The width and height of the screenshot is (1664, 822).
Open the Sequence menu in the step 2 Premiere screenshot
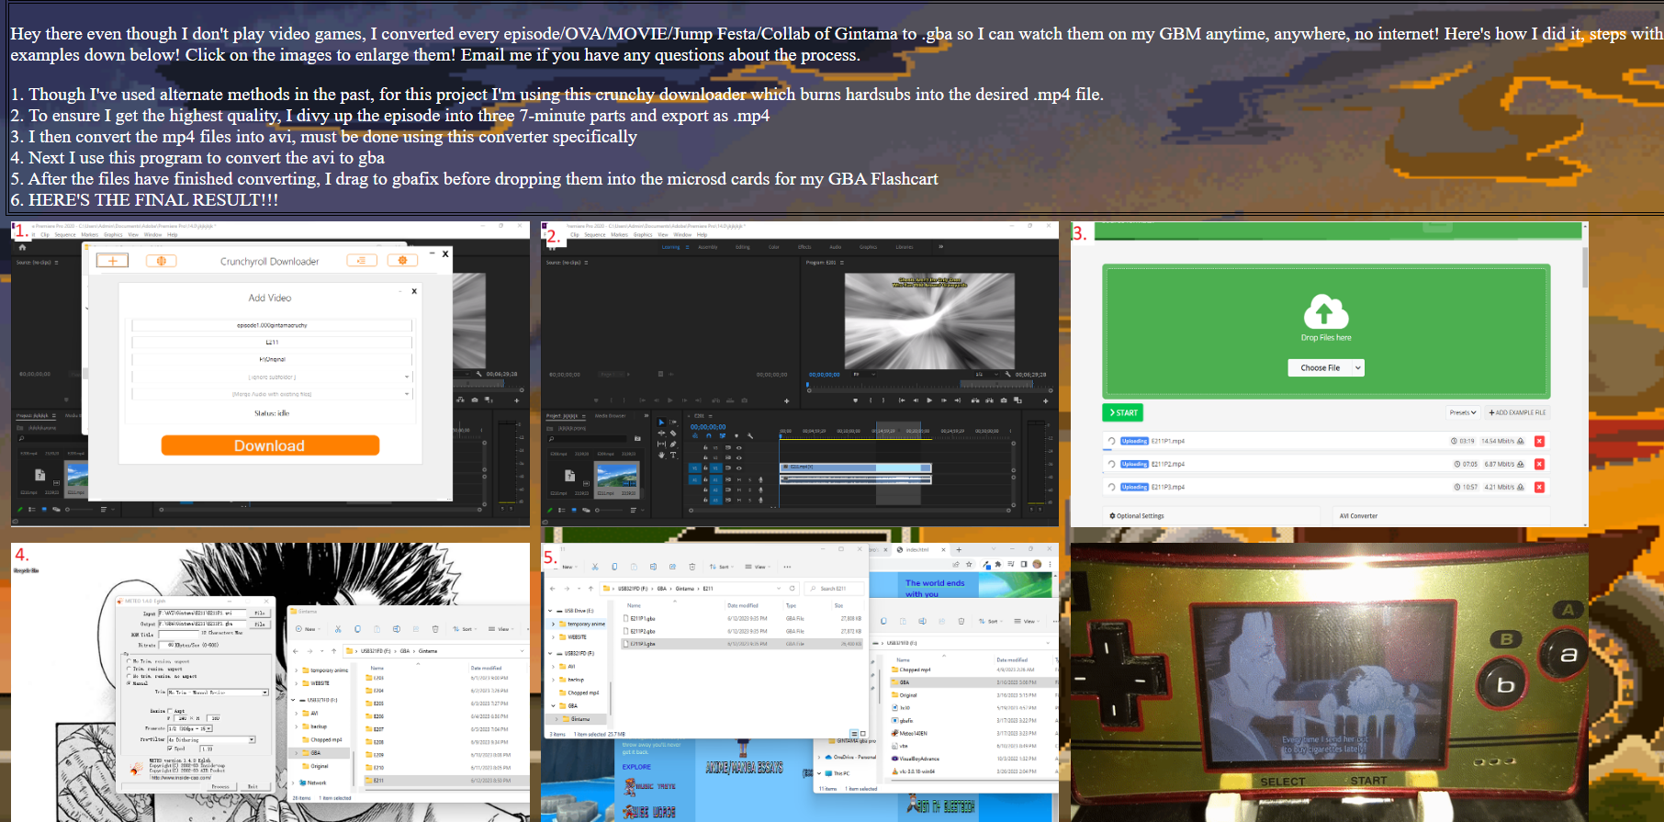[595, 235]
